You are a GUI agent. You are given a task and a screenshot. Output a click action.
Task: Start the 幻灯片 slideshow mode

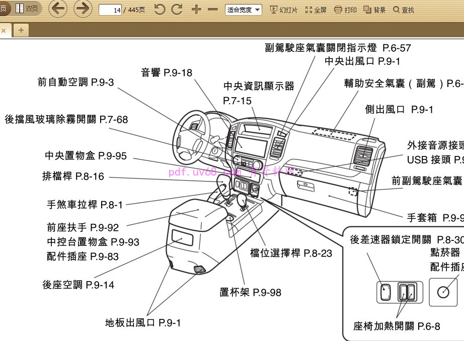coord(282,9)
